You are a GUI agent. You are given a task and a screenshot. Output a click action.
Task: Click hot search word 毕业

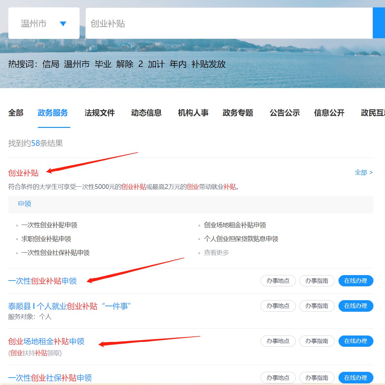[103, 64]
